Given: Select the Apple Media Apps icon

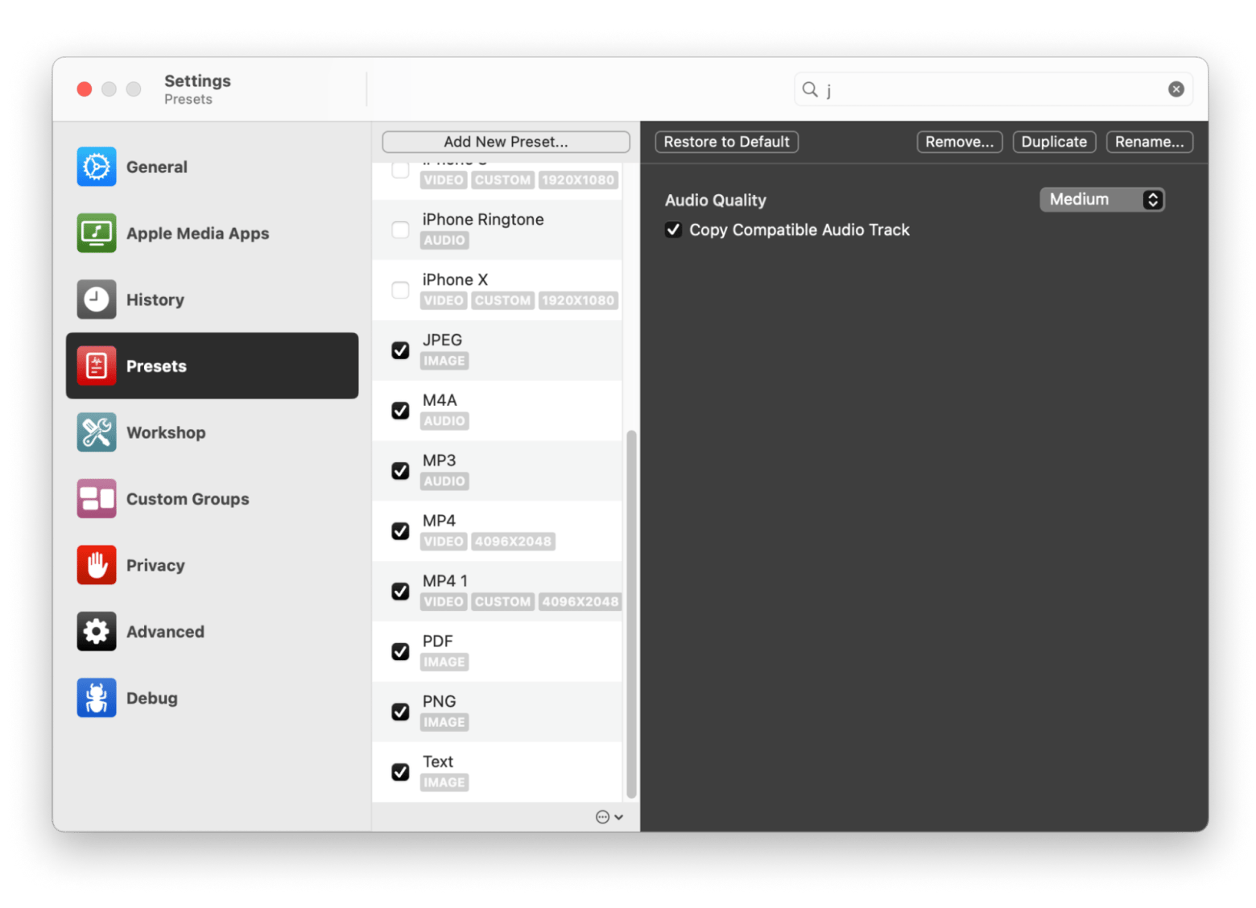Looking at the screenshot, I should coord(97,233).
